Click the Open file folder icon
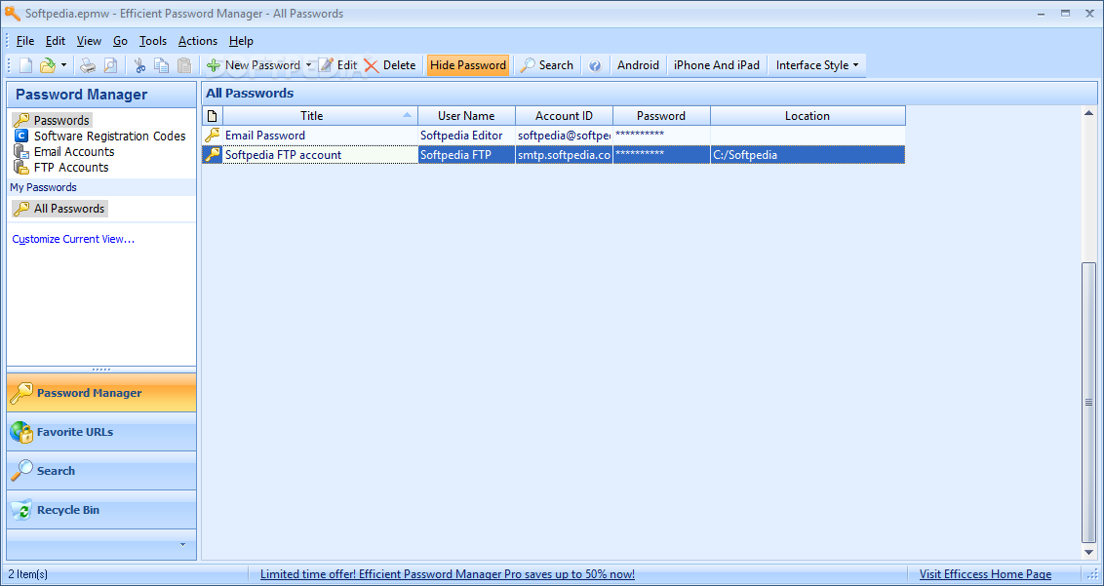Viewport: 1104px width, 586px height. coord(47,65)
